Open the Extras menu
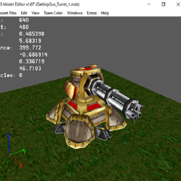The width and height of the screenshot is (181, 181). 92,13
